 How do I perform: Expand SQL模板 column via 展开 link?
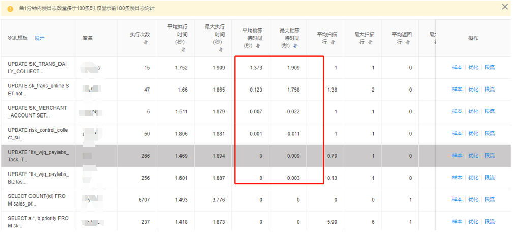(x=39, y=38)
